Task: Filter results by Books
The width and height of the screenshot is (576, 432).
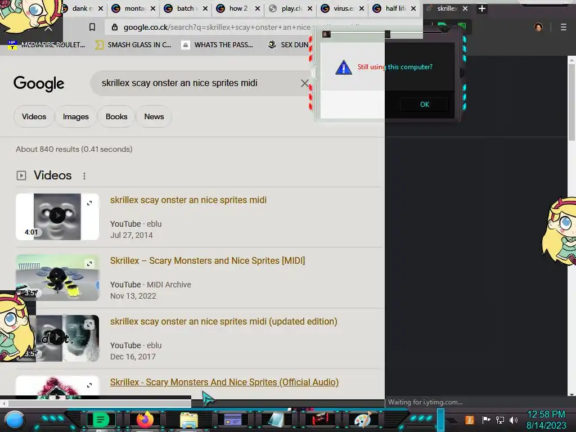Action: coord(116,116)
